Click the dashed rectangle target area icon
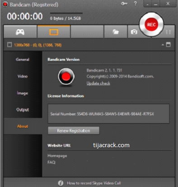The width and height of the screenshot is (178, 187). [x=9, y=45]
